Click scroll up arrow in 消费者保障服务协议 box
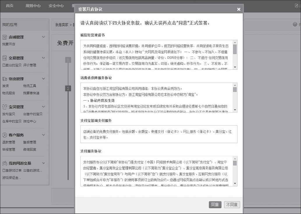The image size is (301, 214). [x=235, y=85]
